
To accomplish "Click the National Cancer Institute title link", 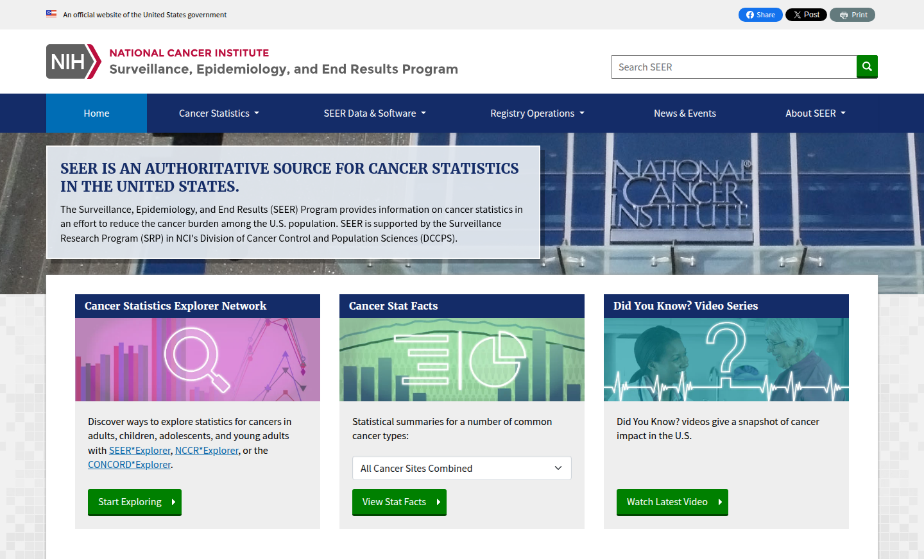I will tap(189, 53).
